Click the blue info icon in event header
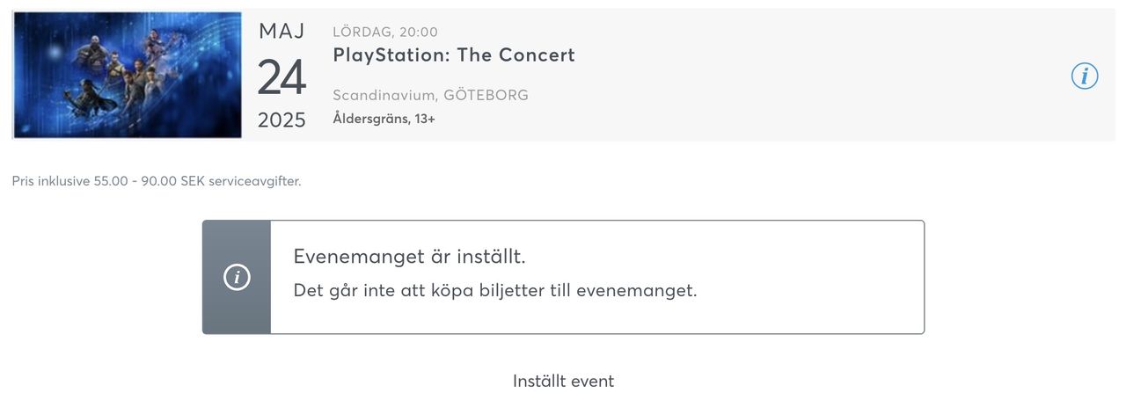This screenshot has width=1126, height=407. (x=1084, y=76)
